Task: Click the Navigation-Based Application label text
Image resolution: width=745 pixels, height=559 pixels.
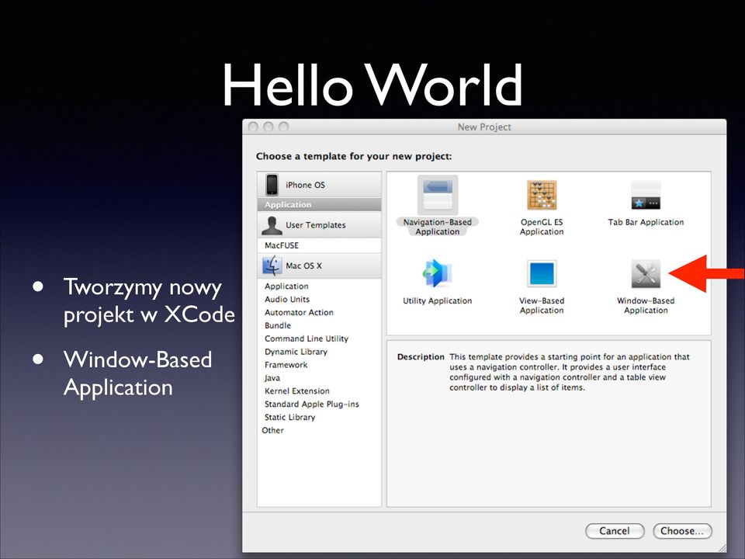Action: (438, 227)
